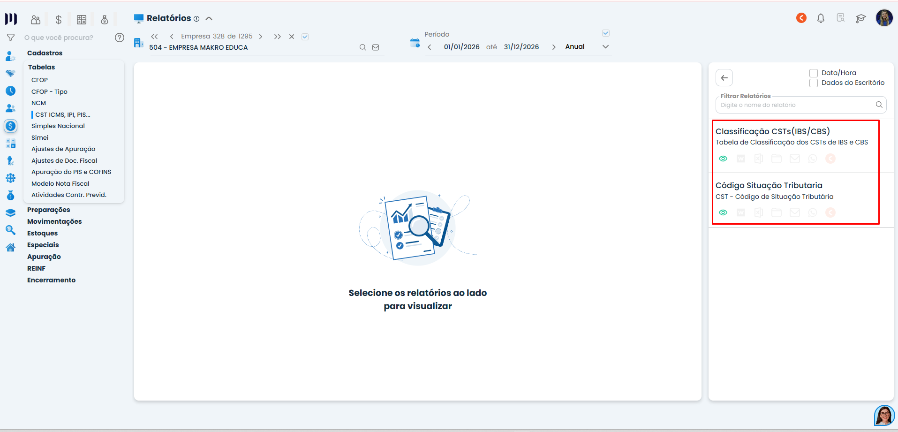
Task: Click the help question mark icon
Action: click(x=120, y=38)
